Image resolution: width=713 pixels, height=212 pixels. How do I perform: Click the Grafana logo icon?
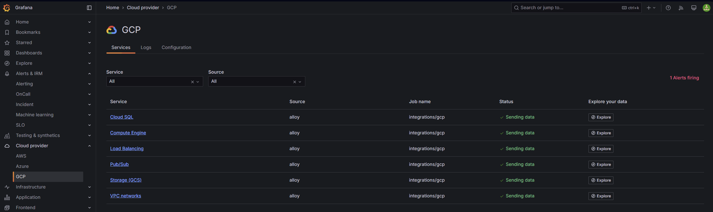pyautogui.click(x=7, y=8)
